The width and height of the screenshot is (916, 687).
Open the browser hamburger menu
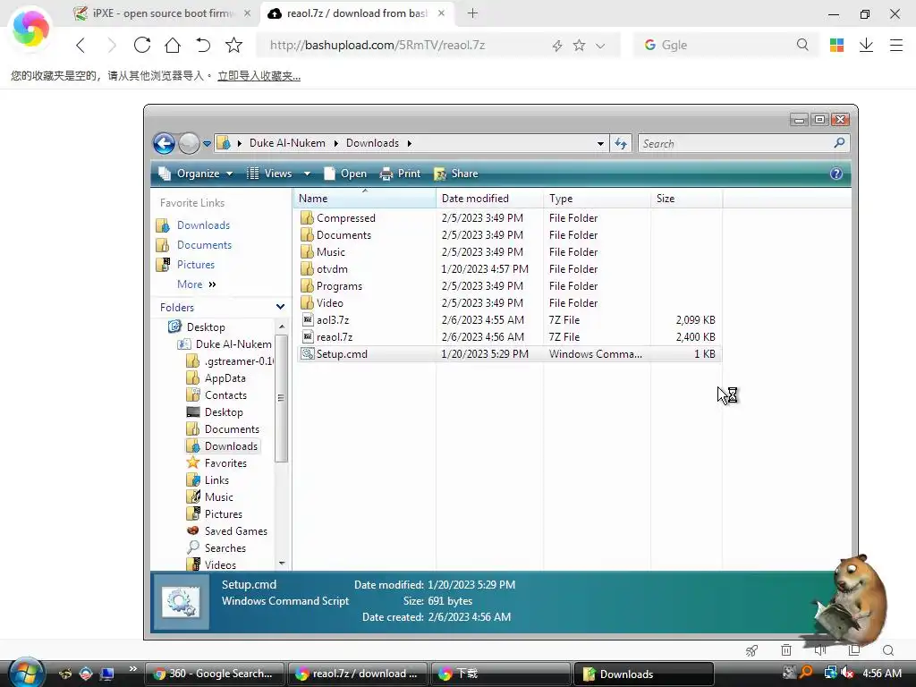[x=896, y=45]
